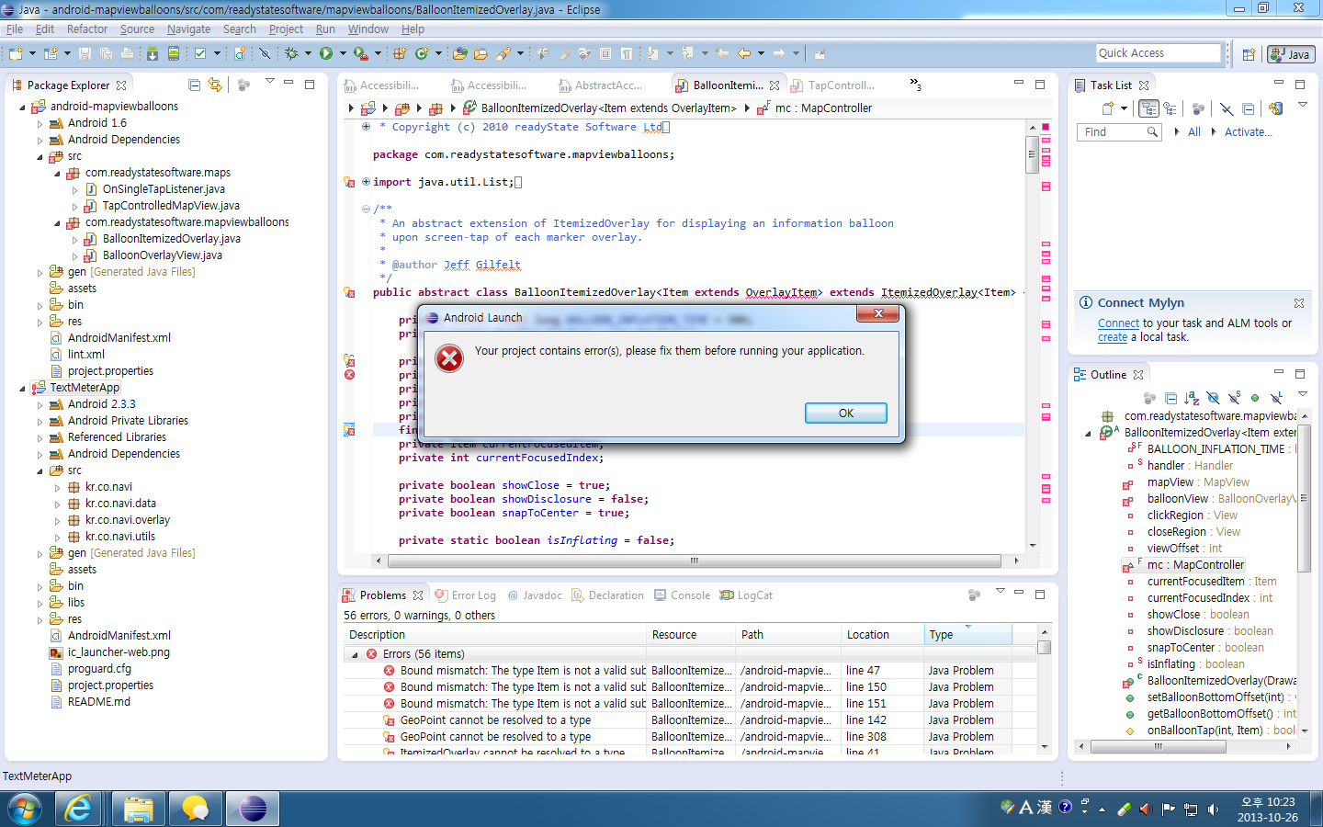Click the Forward navigation arrow in toolbar
Image resolution: width=1323 pixels, height=827 pixels.
(x=779, y=53)
